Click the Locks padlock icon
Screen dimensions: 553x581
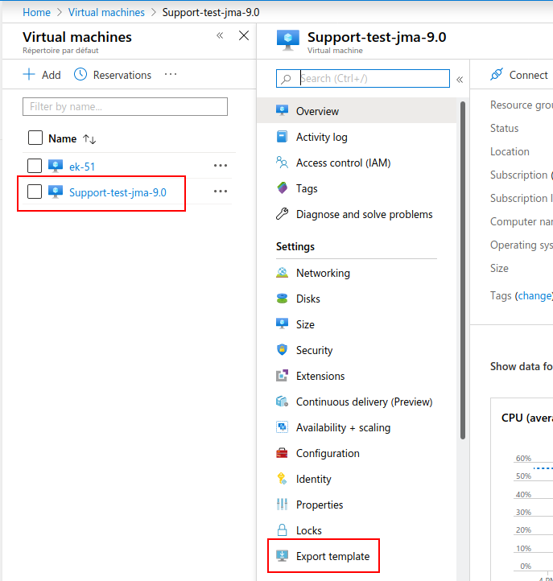282,530
